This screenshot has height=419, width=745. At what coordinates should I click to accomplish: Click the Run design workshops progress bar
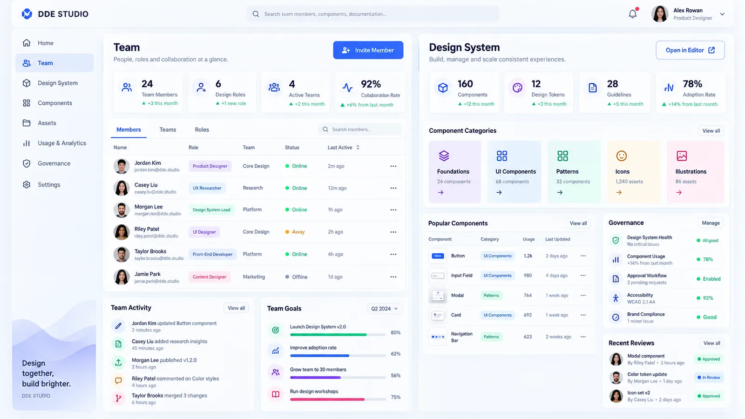[338, 399]
